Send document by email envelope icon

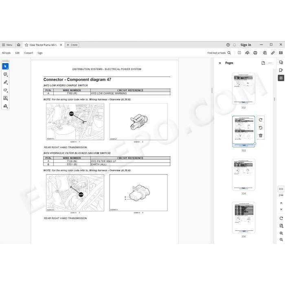[281, 53]
